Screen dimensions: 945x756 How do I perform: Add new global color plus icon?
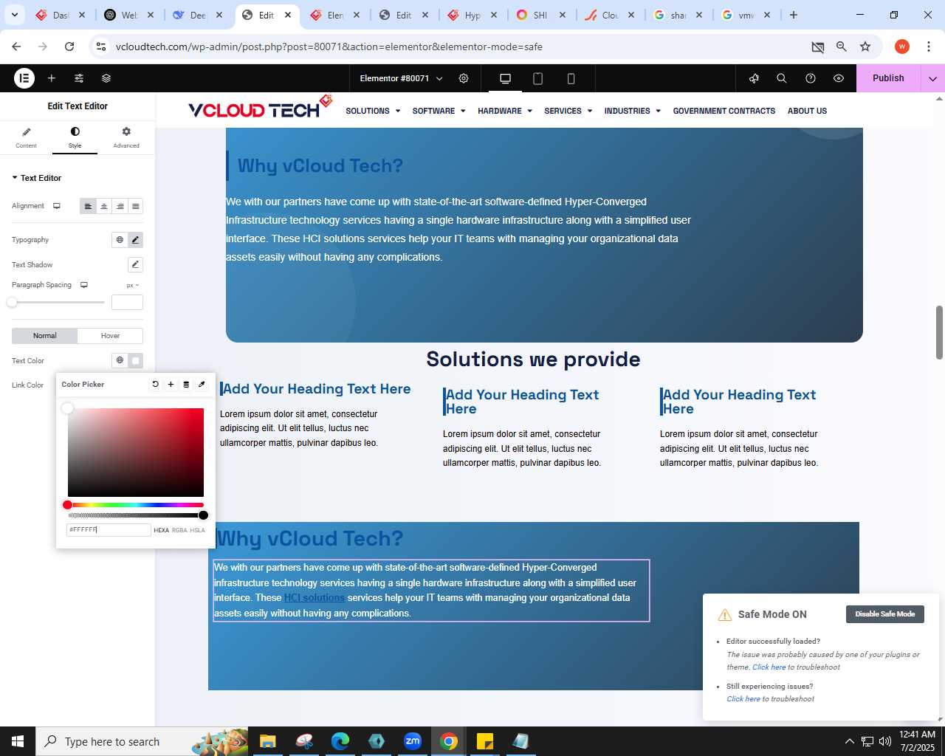171,384
